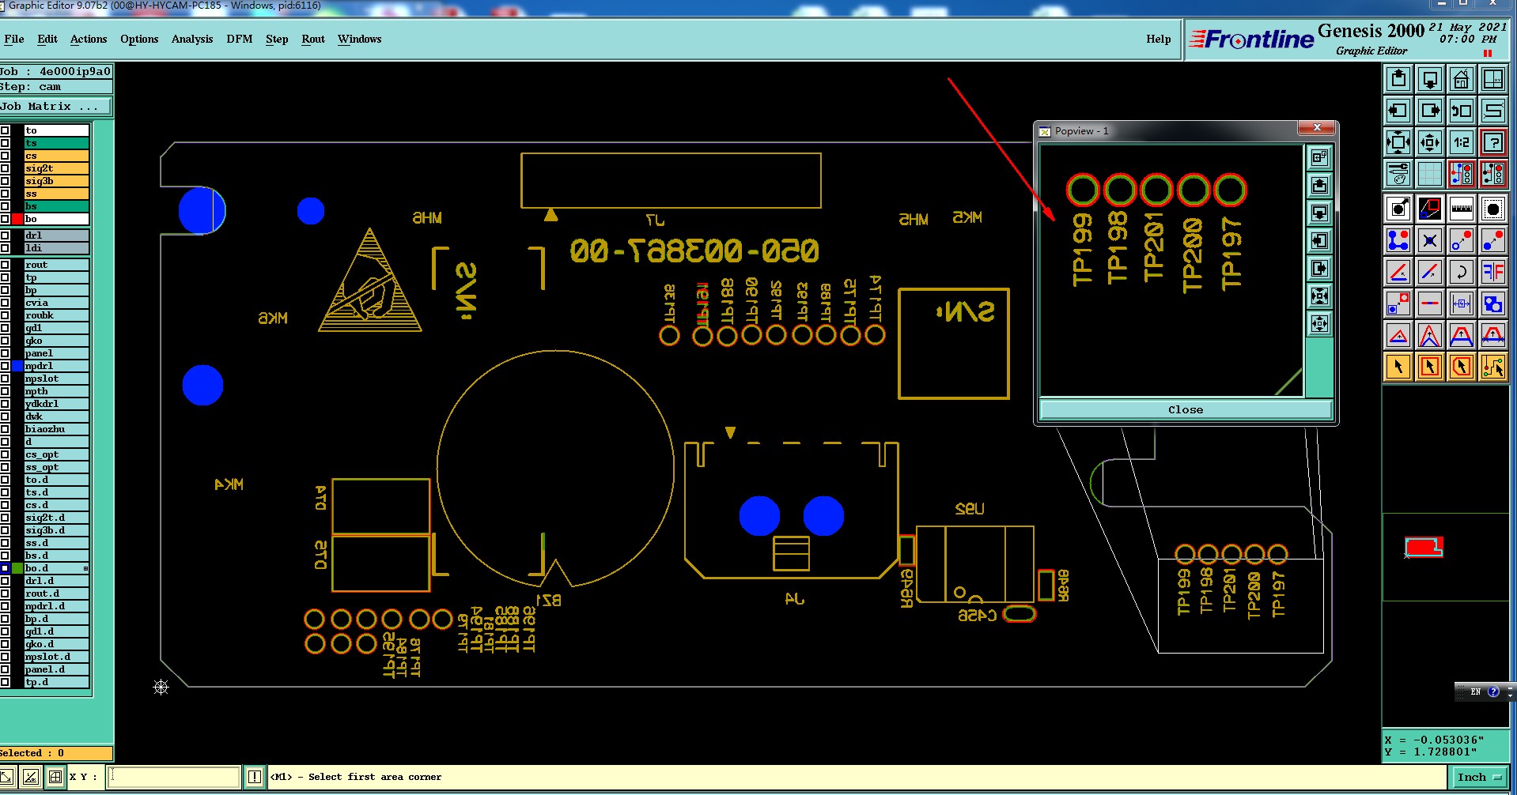This screenshot has width=1517, height=795.
Task: Click the blue color swatch beside mpdrl layer
Action: pos(17,366)
